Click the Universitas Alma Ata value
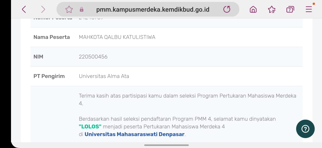 pyautogui.click(x=104, y=76)
